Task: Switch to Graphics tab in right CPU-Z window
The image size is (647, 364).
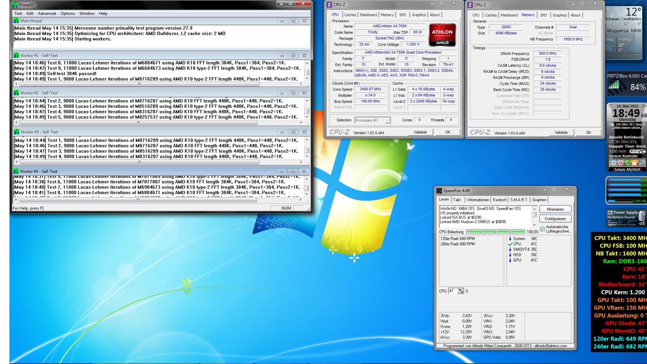Action: pos(559,15)
